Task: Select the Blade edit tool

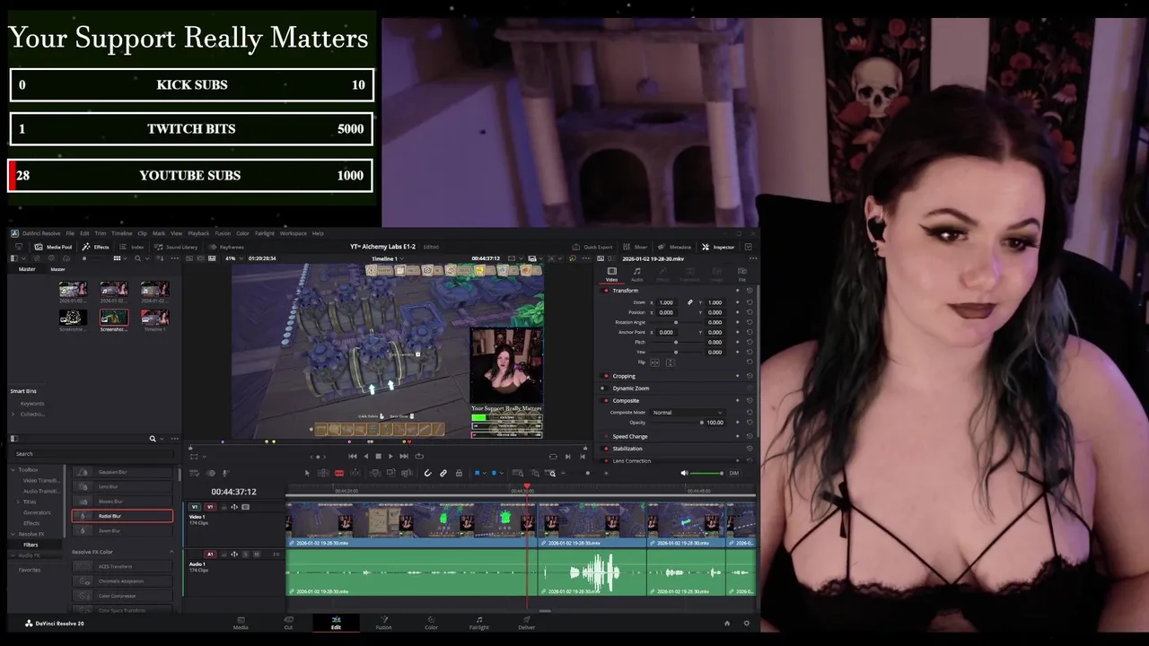Action: click(339, 473)
